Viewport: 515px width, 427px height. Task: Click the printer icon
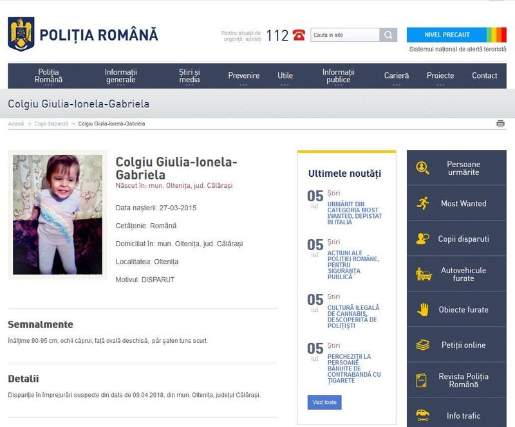[500, 123]
